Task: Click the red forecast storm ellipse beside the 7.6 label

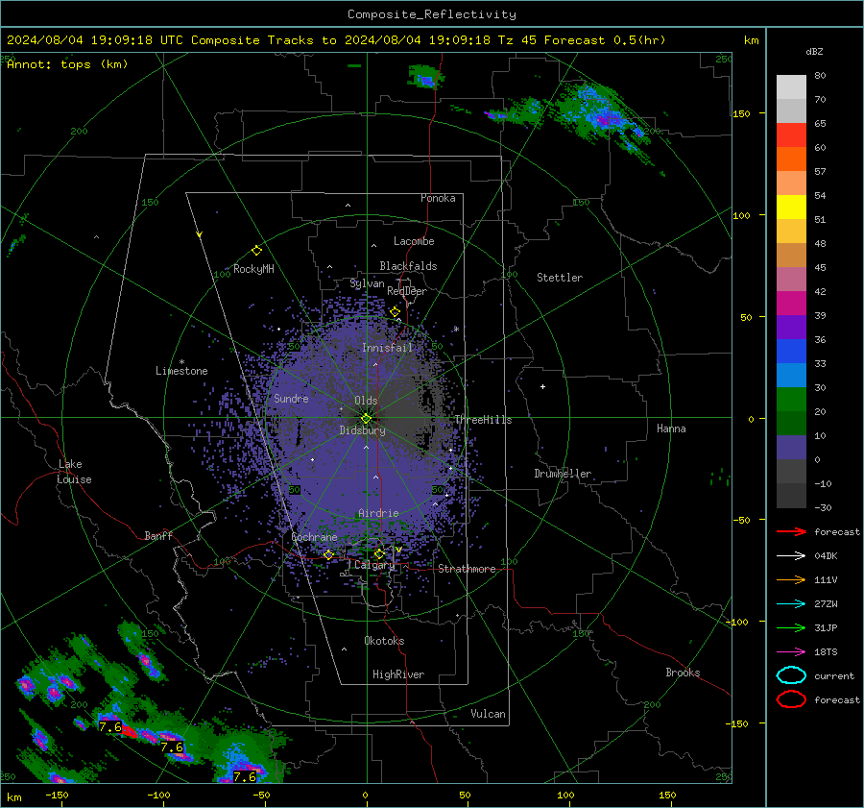Action: tap(130, 731)
